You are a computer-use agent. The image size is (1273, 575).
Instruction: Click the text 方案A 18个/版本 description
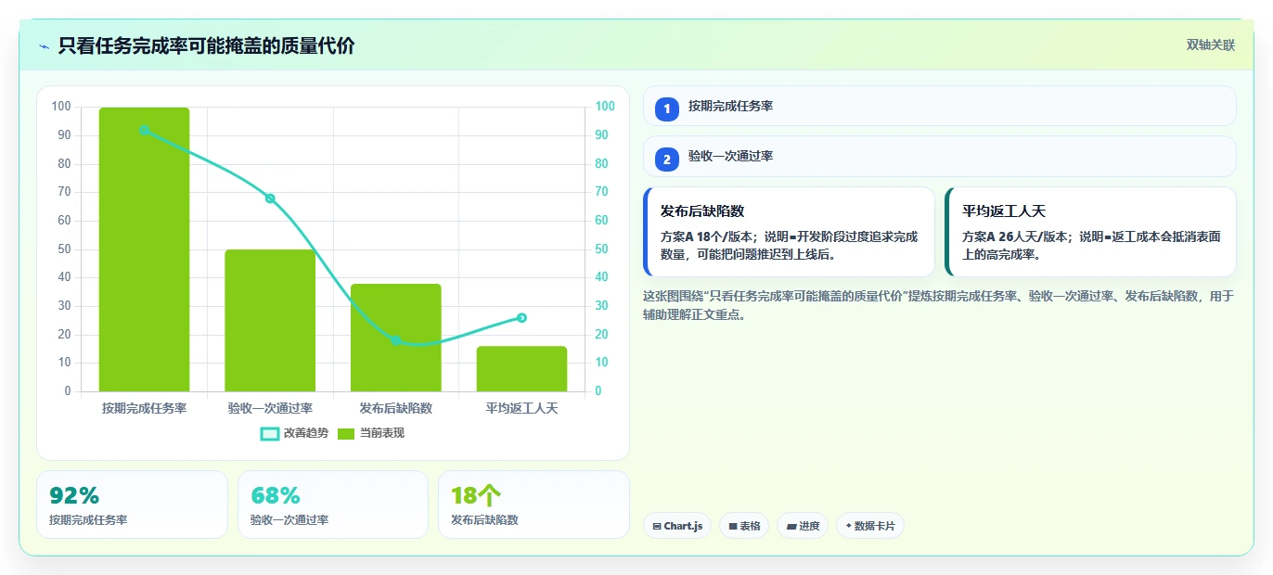click(x=789, y=245)
